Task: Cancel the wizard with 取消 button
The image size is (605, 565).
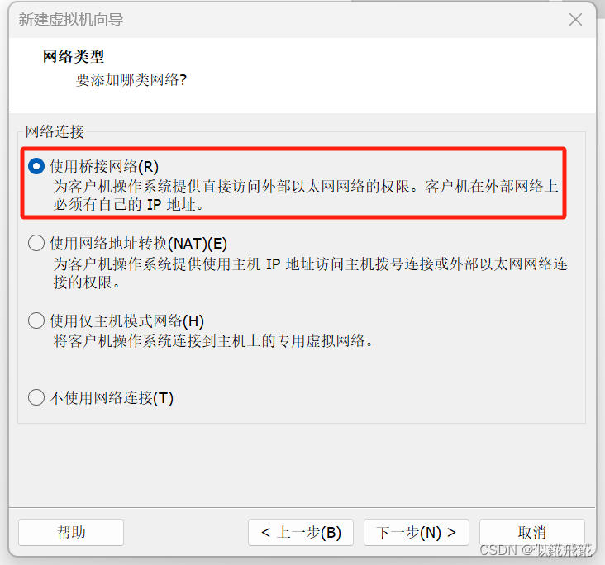Action: click(x=532, y=532)
